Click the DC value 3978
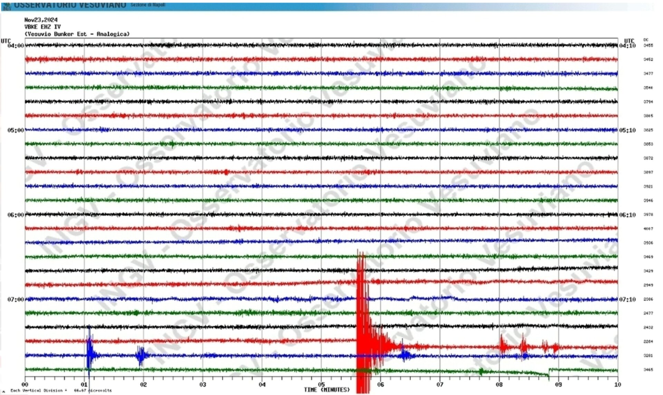The image size is (663, 395). [x=648, y=215]
